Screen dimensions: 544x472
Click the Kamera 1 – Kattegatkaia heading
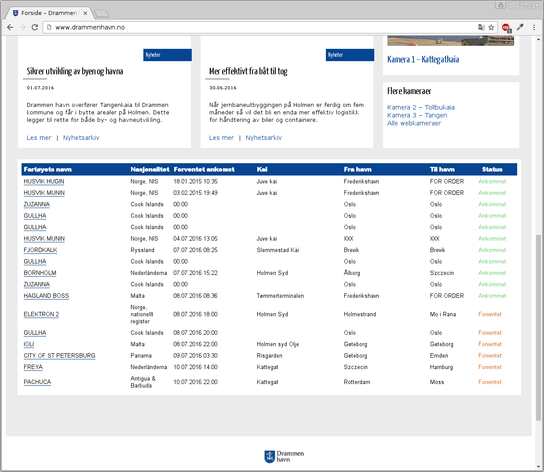click(x=423, y=59)
